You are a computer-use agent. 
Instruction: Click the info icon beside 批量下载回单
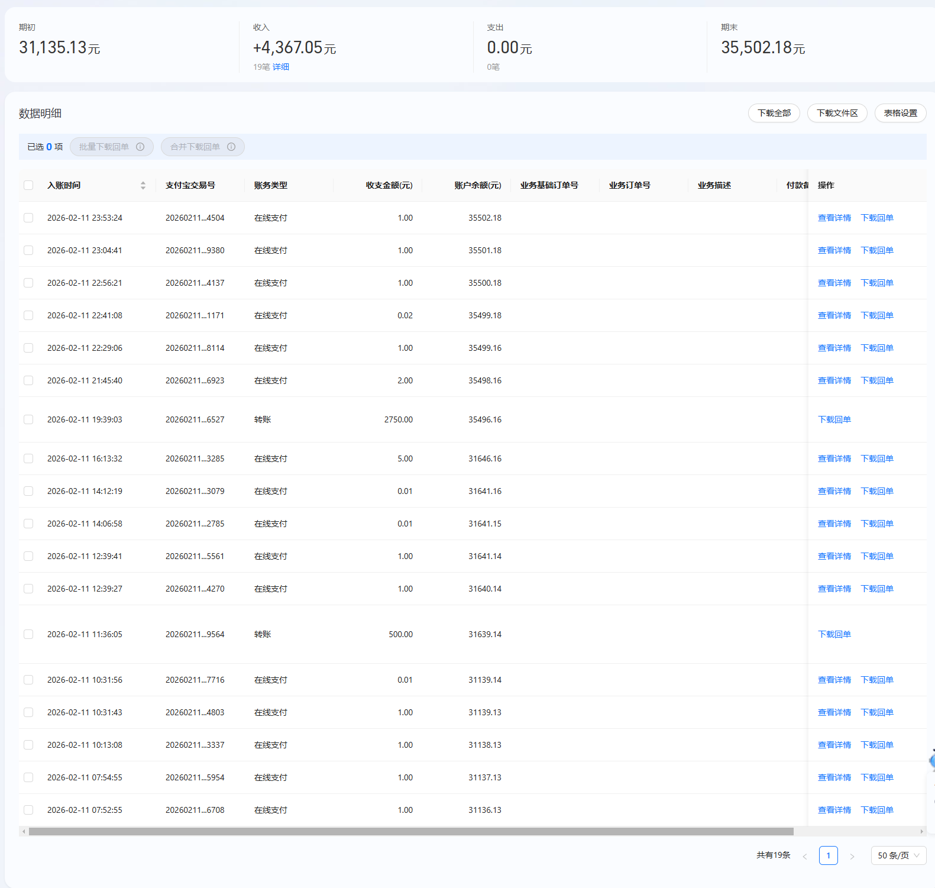pyautogui.click(x=140, y=147)
